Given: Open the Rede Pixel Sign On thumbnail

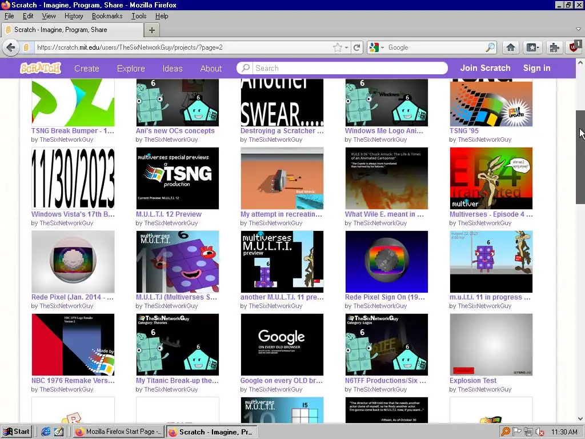Looking at the screenshot, I should pyautogui.click(x=387, y=261).
